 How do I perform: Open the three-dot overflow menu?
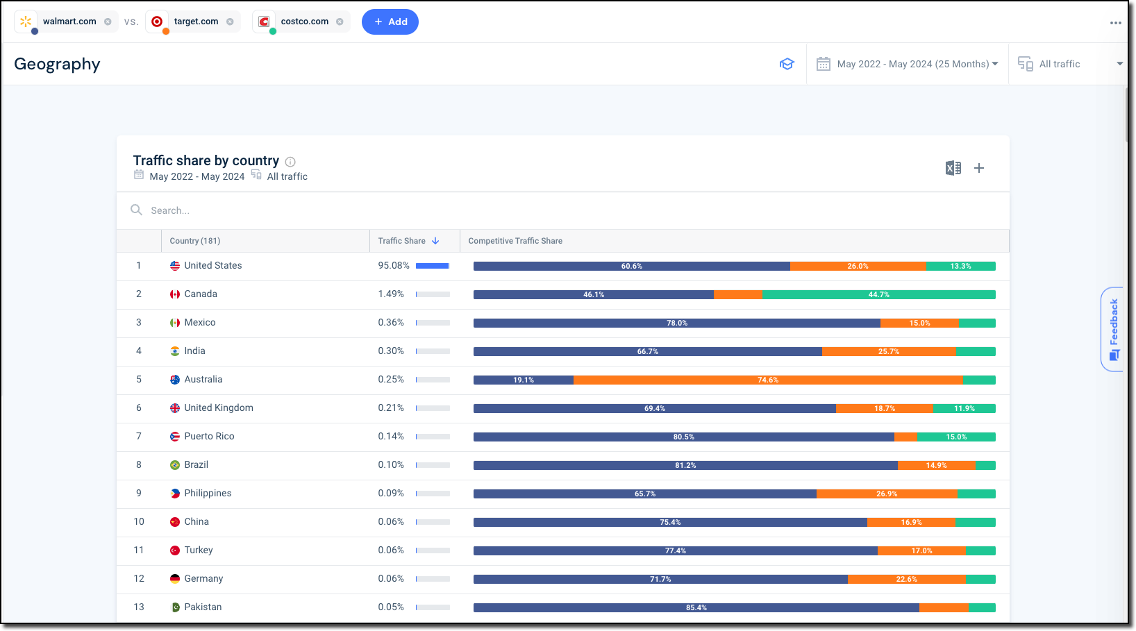coord(1116,22)
